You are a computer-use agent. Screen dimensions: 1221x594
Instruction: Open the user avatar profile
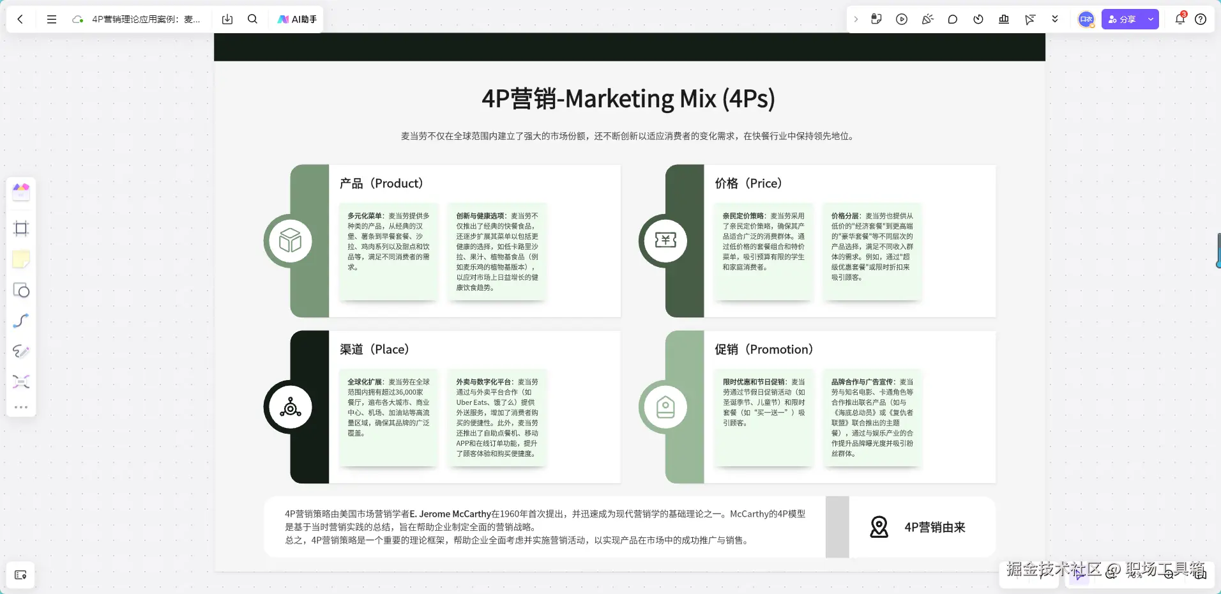1086,19
